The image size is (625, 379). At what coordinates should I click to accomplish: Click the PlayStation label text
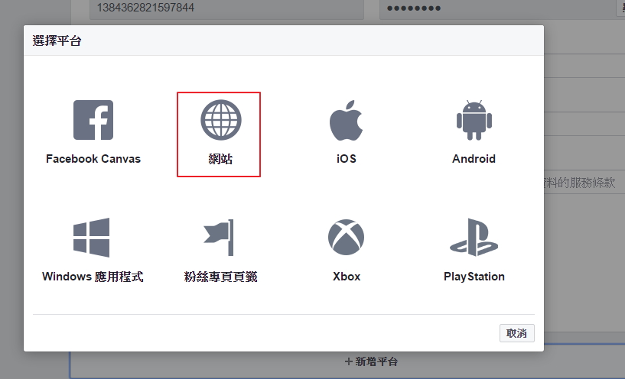pyautogui.click(x=474, y=277)
